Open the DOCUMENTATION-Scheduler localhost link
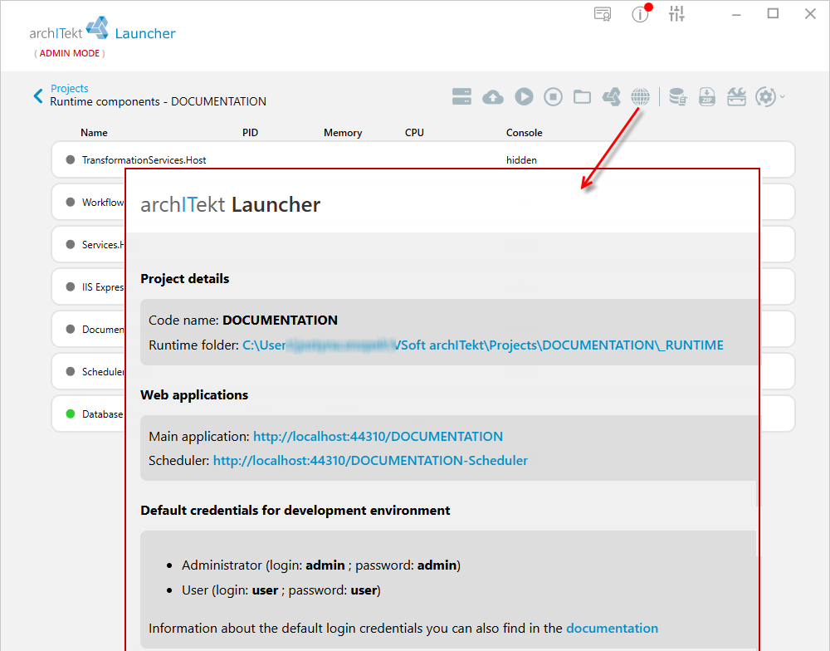This screenshot has height=651, width=830. coord(370,461)
